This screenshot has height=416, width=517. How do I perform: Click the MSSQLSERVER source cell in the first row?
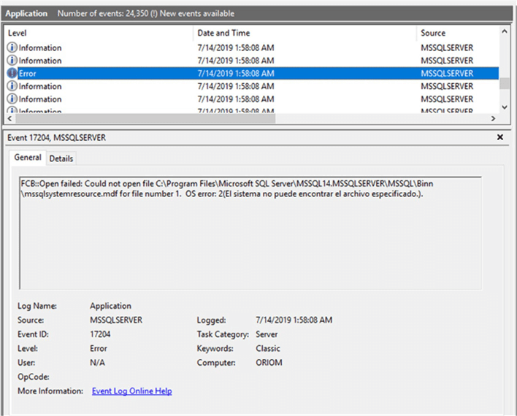click(x=447, y=47)
